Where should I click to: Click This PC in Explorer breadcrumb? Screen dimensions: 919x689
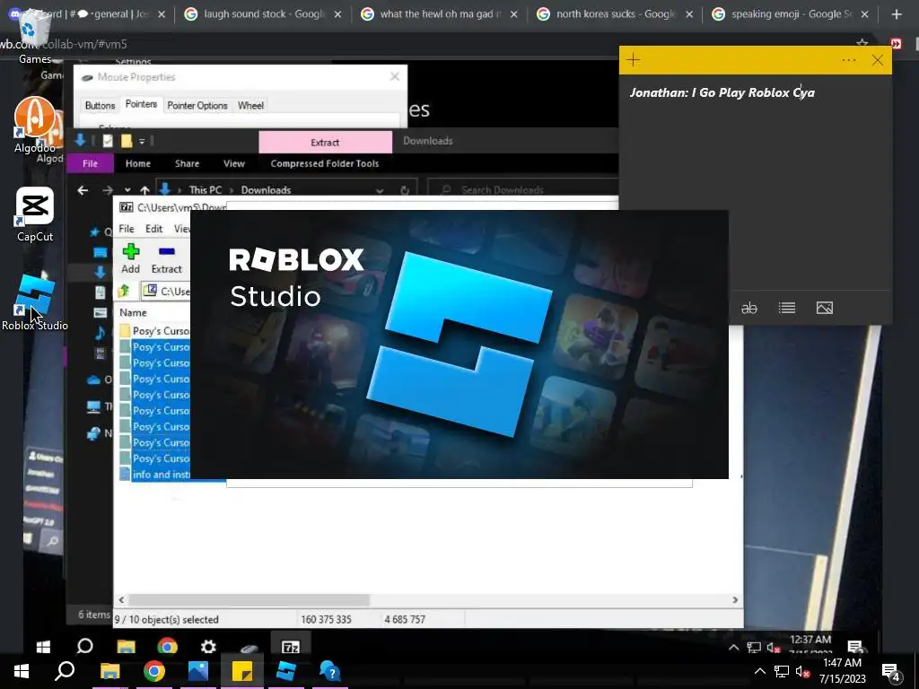(x=206, y=190)
